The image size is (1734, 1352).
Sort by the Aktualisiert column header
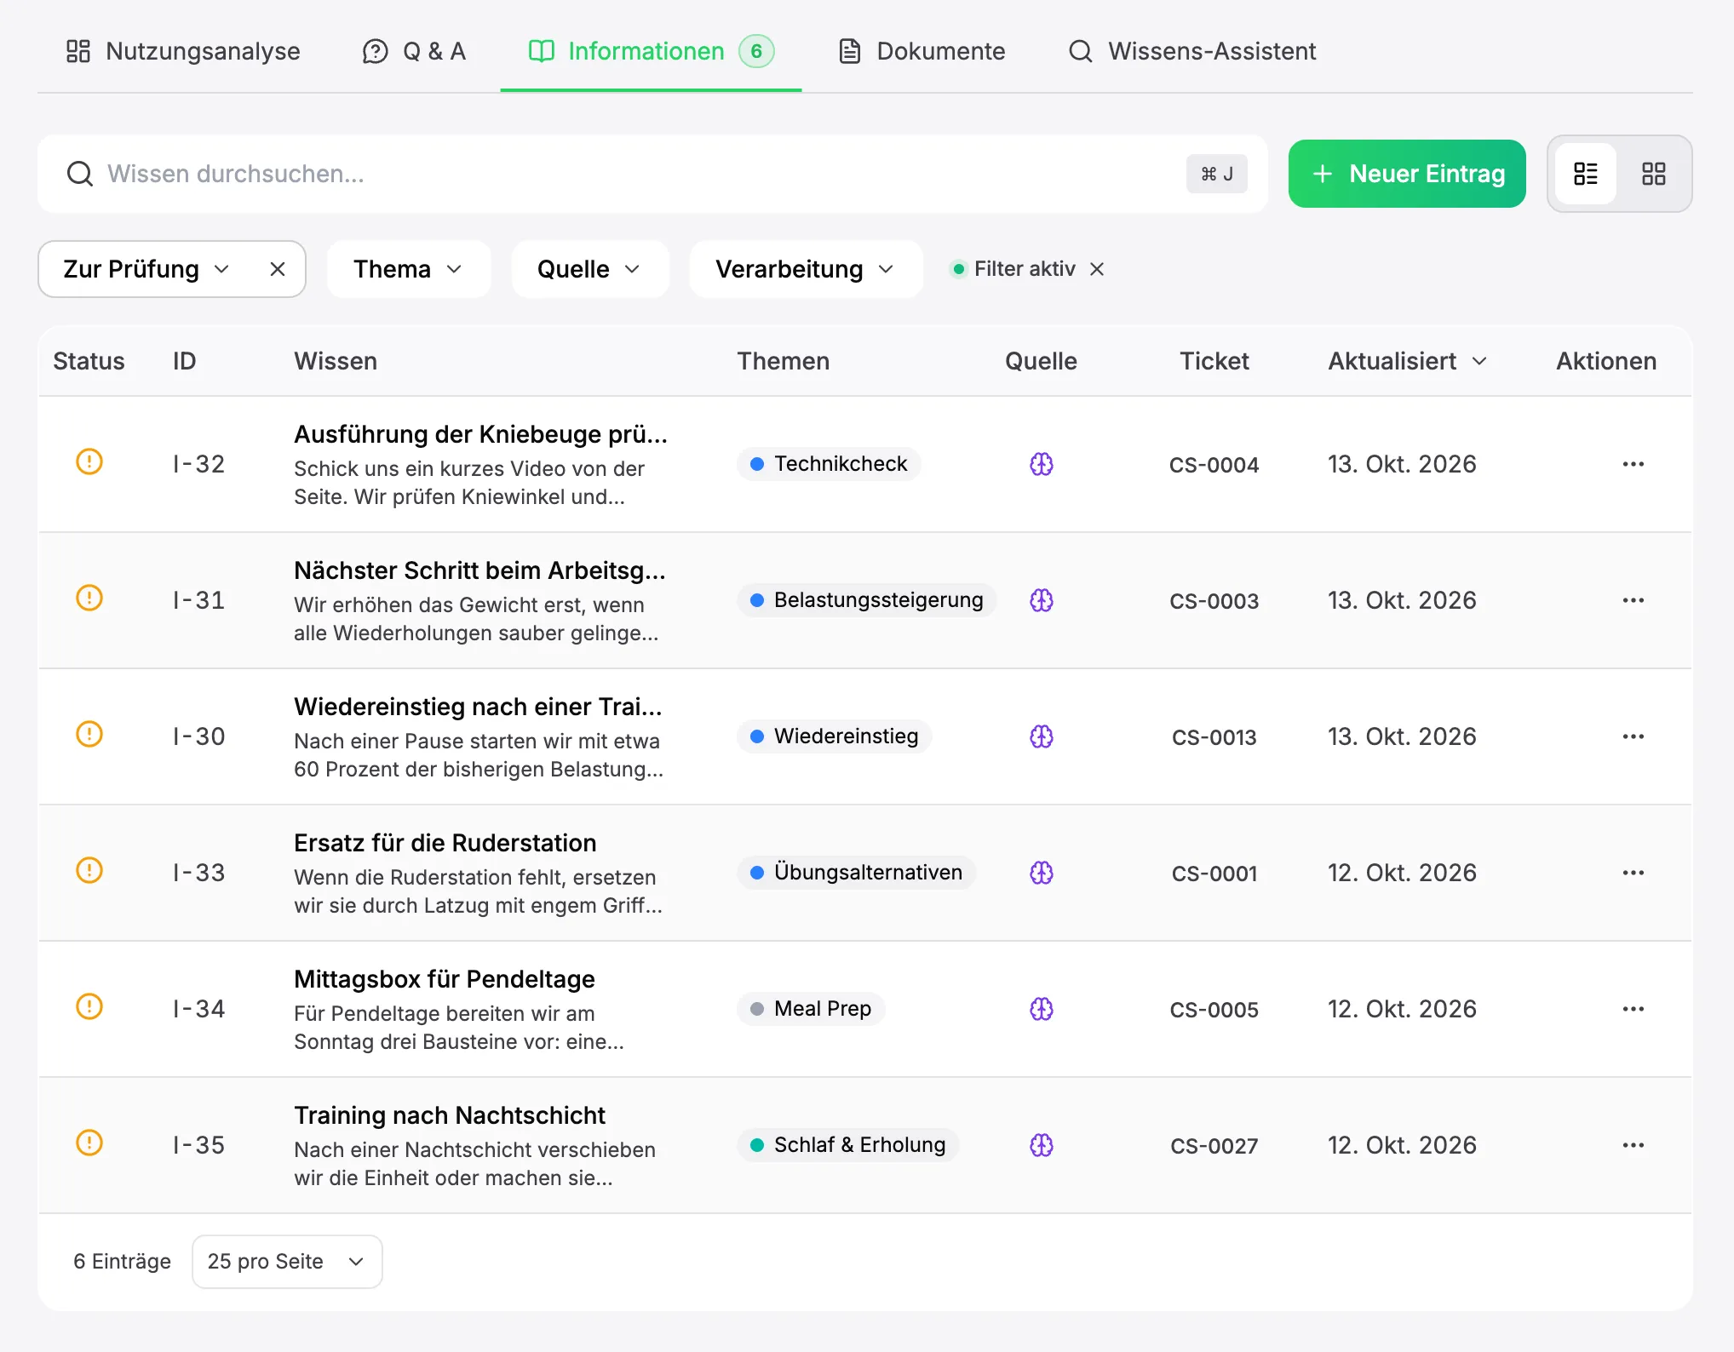1407,361
